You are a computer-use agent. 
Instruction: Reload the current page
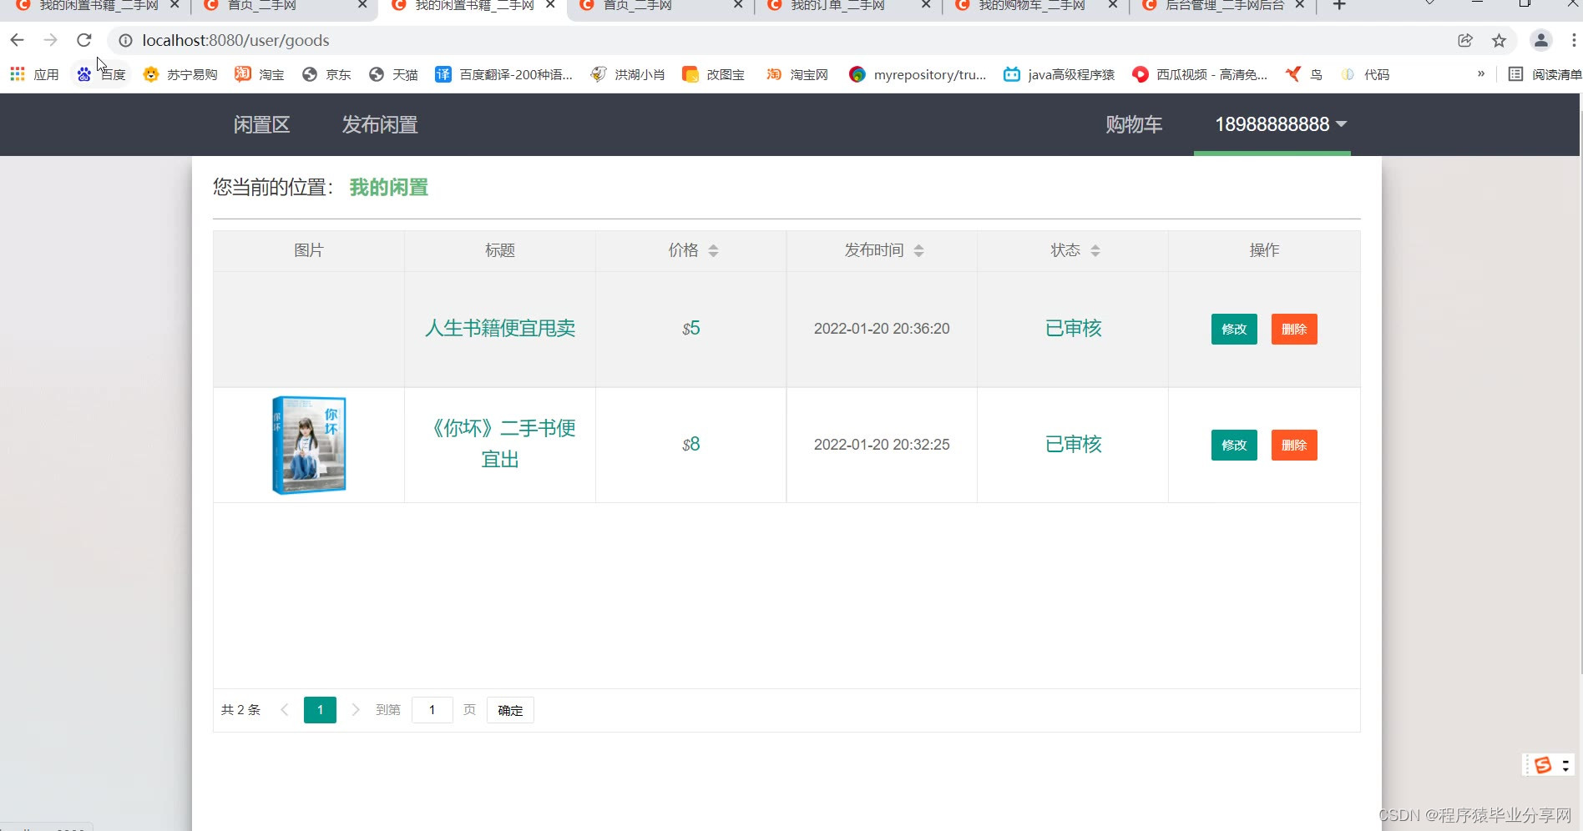[83, 40]
